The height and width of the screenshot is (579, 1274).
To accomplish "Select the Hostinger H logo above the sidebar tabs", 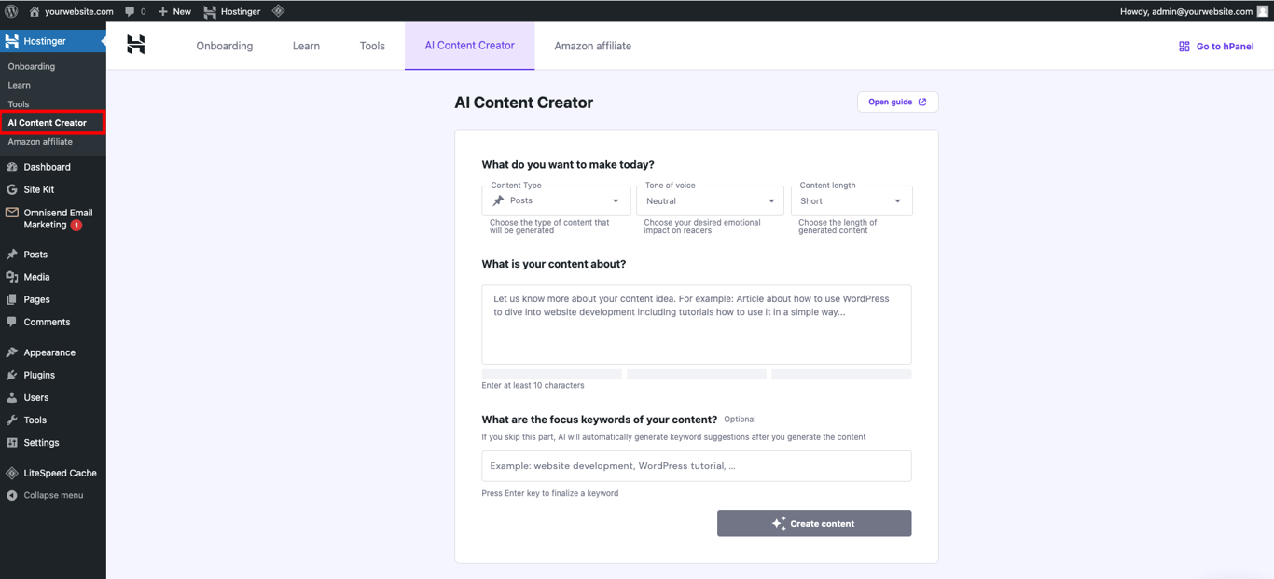I will [136, 45].
